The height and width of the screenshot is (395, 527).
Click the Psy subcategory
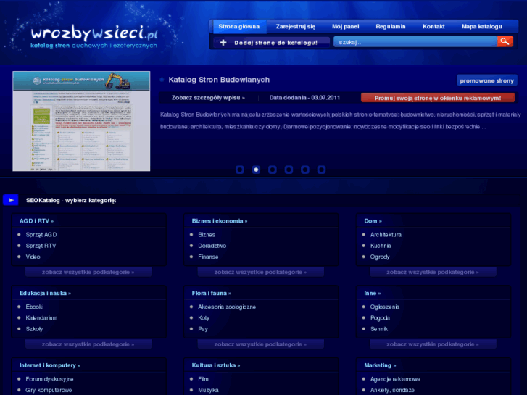[203, 329]
